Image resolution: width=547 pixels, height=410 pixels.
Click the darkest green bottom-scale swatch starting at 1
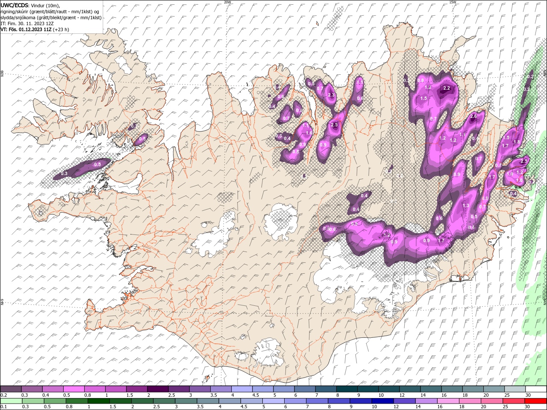click(100, 401)
